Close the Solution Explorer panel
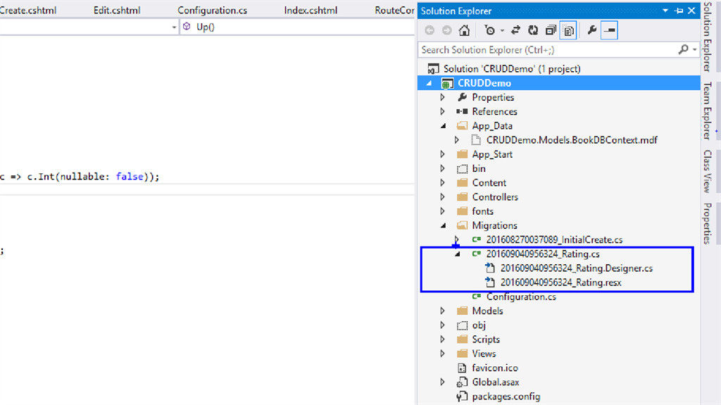 pos(691,11)
